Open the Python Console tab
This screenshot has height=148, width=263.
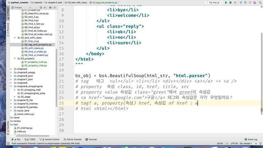[72, 139]
